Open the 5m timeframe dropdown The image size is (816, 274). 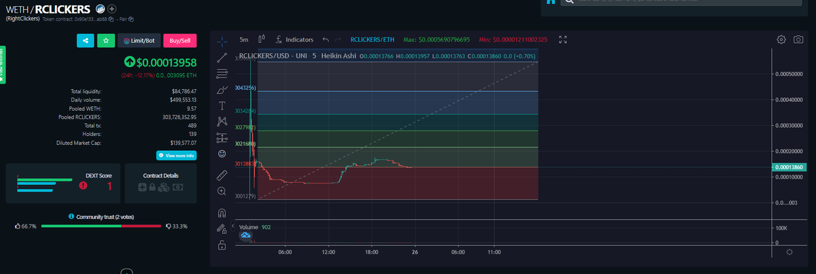point(244,39)
